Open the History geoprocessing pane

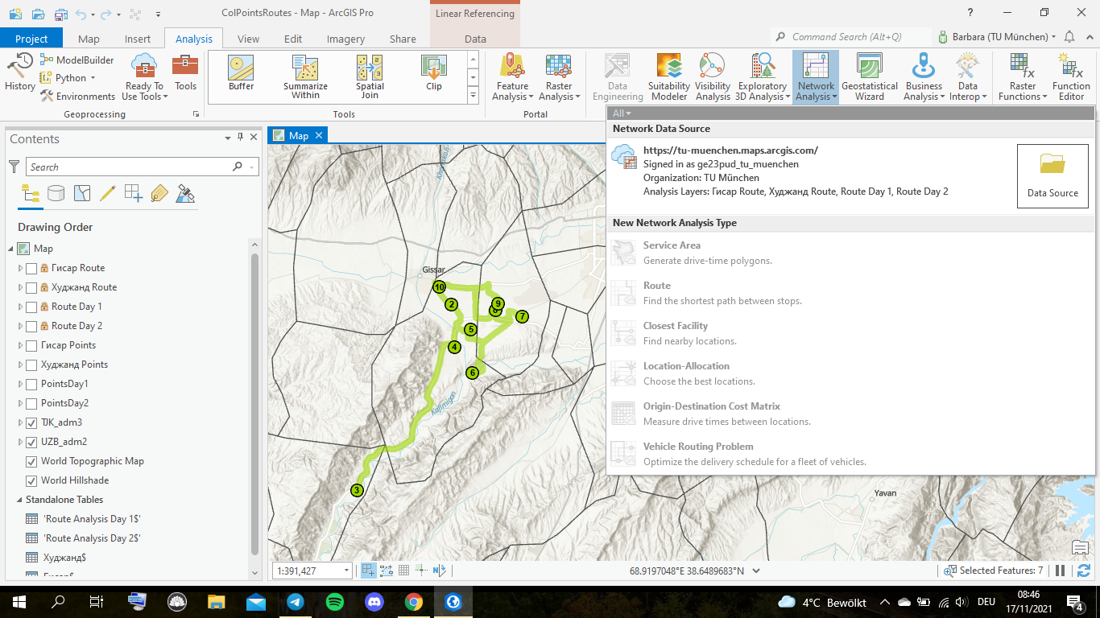click(19, 72)
